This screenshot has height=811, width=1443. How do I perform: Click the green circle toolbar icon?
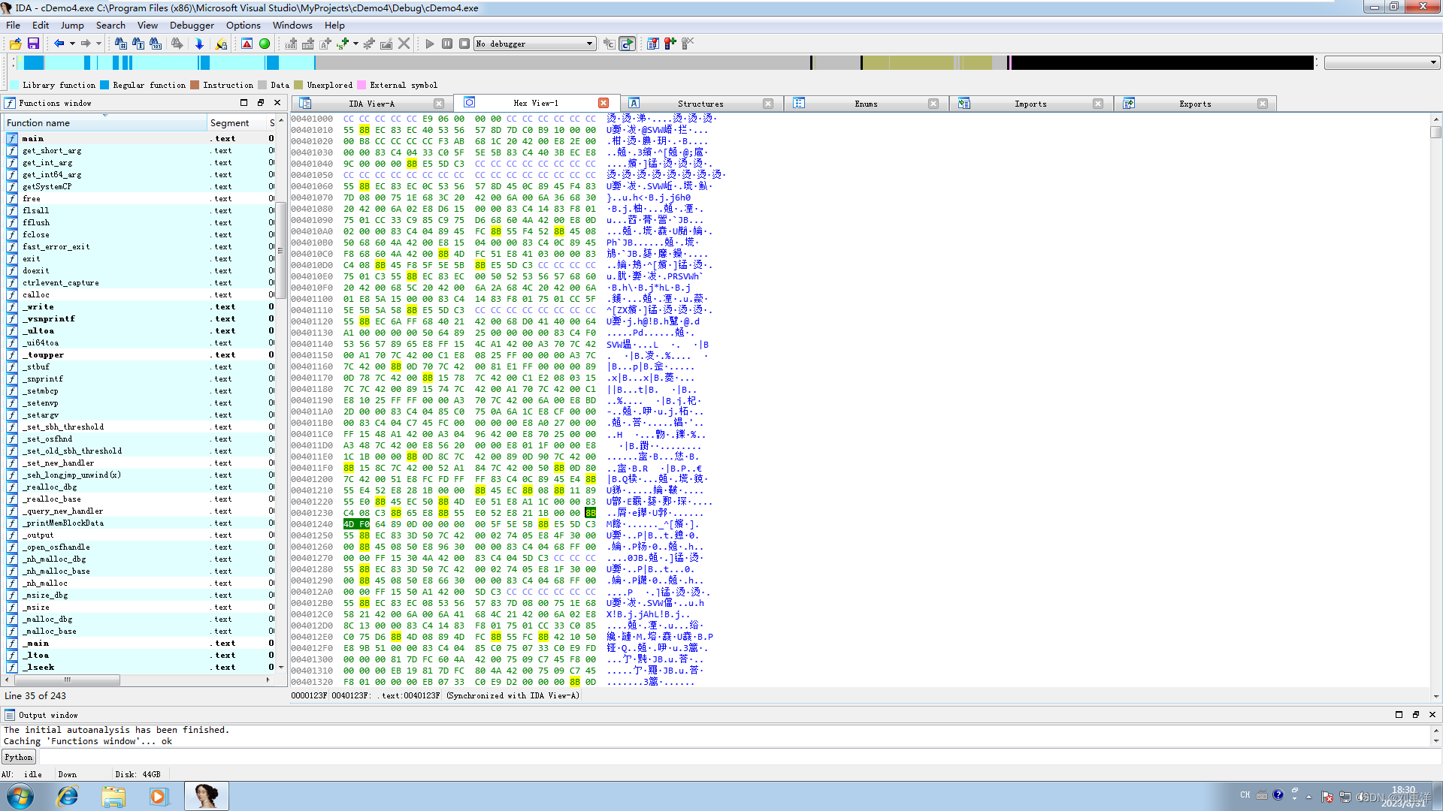265,44
